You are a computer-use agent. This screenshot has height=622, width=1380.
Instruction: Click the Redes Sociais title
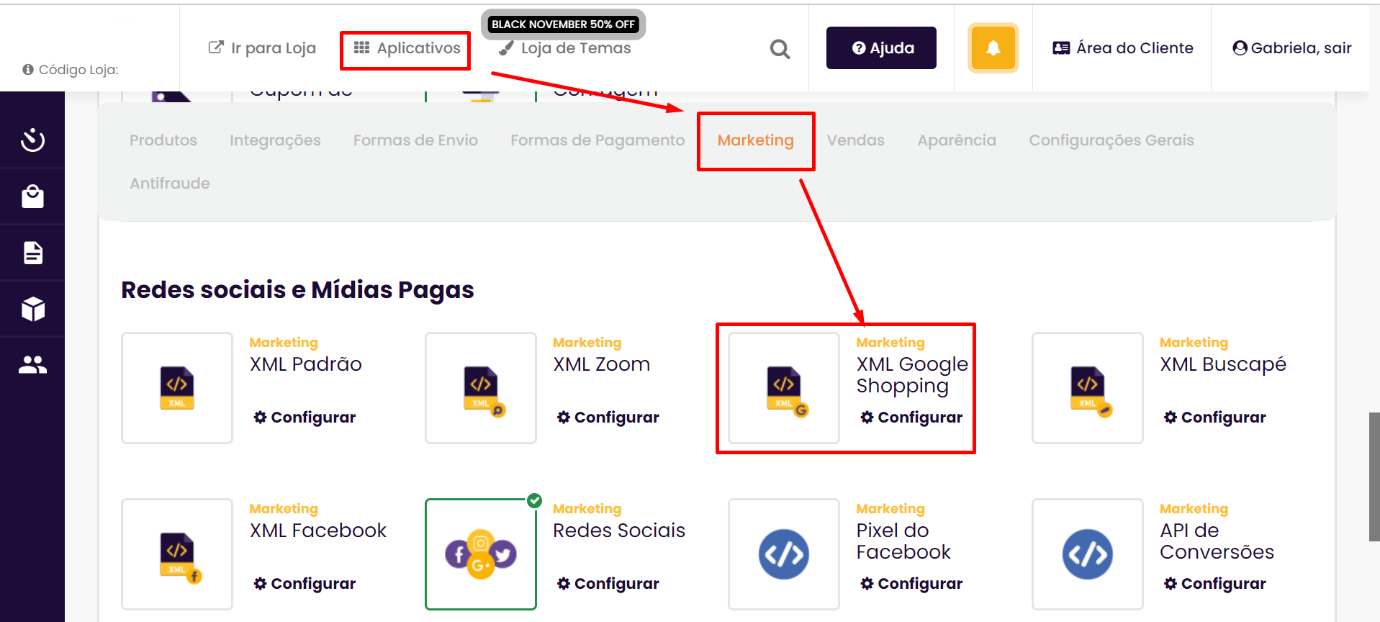tap(619, 531)
